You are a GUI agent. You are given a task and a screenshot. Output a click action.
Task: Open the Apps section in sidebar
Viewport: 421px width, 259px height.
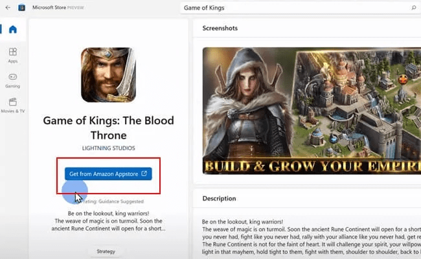point(13,55)
